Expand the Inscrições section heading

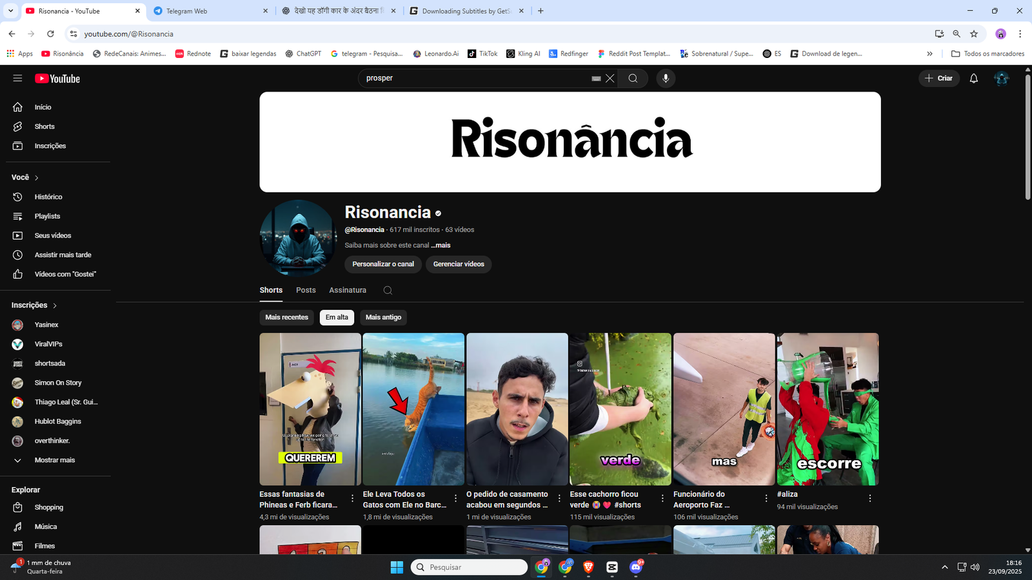pyautogui.click(x=35, y=305)
